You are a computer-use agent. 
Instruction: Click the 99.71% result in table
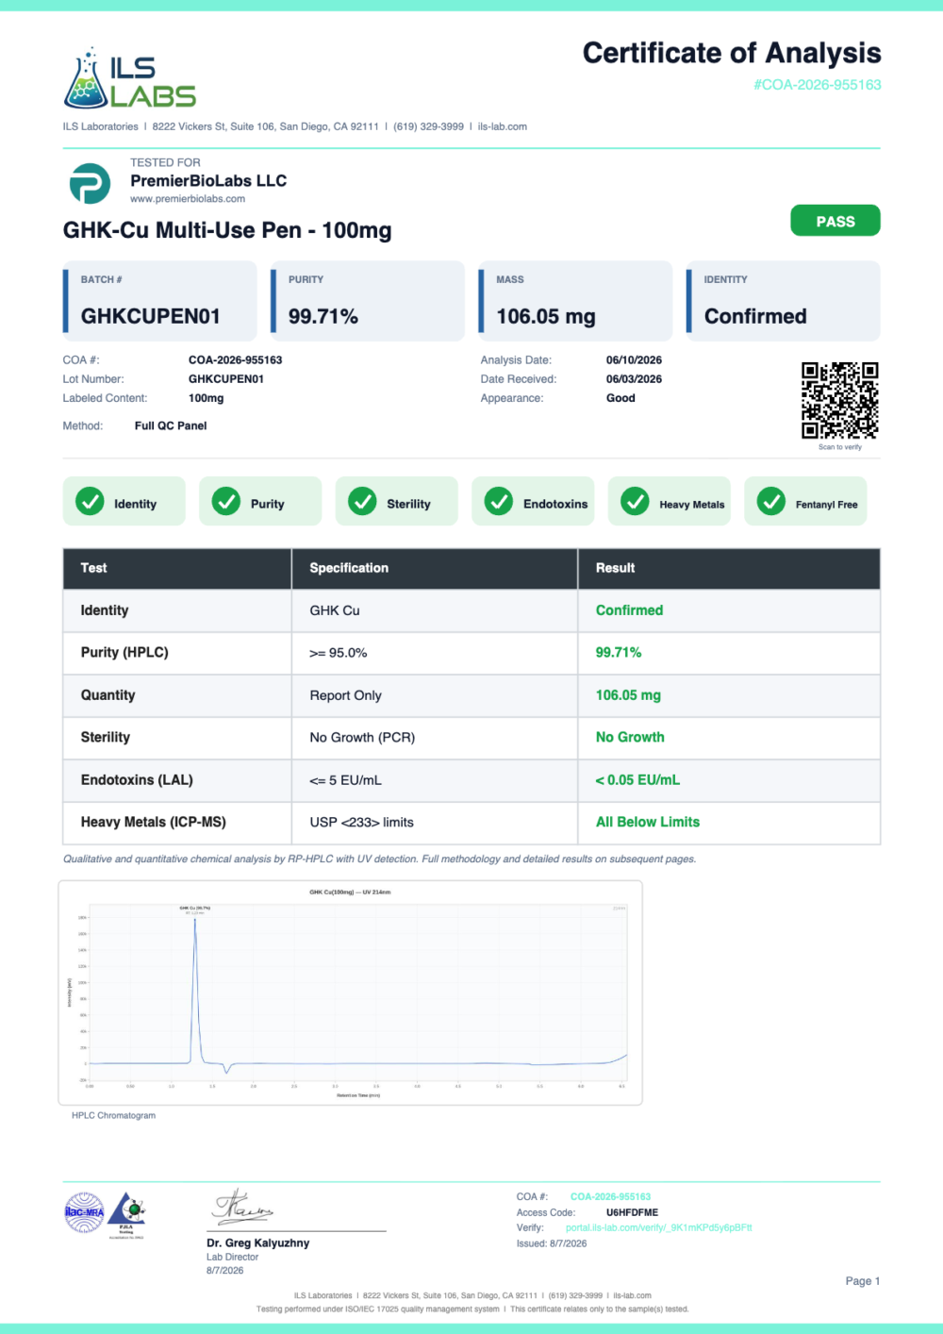(x=619, y=652)
